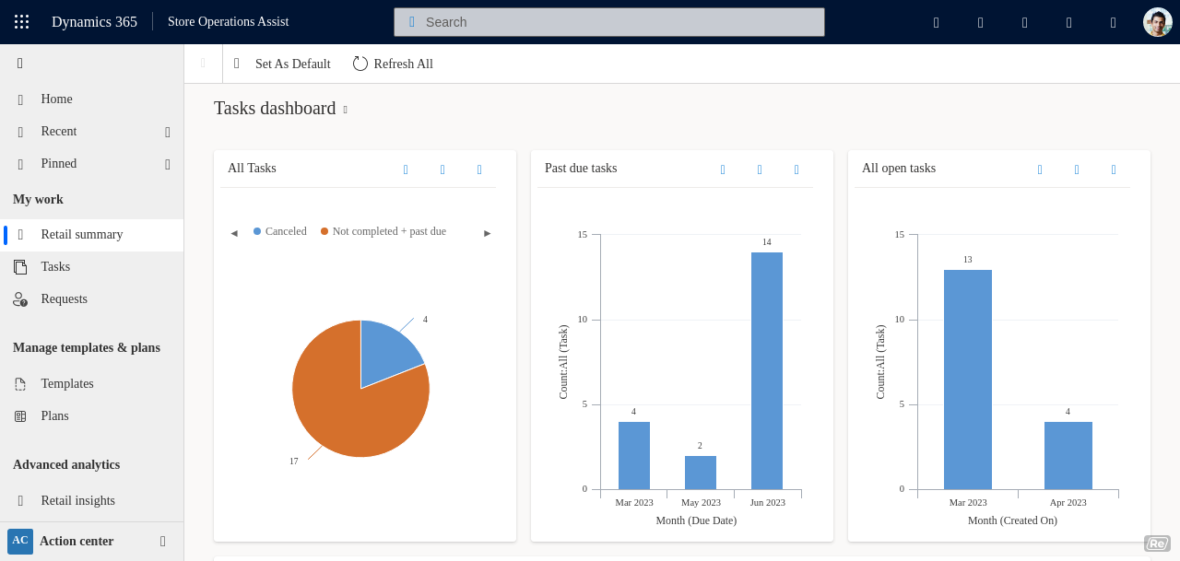The image size is (1180, 561).
Task: Open the Tasks dashboard selector dropdown
Action: 344,109
